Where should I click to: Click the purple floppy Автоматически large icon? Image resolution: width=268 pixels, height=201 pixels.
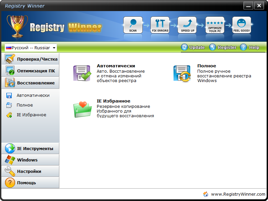pyautogui.click(x=82, y=73)
